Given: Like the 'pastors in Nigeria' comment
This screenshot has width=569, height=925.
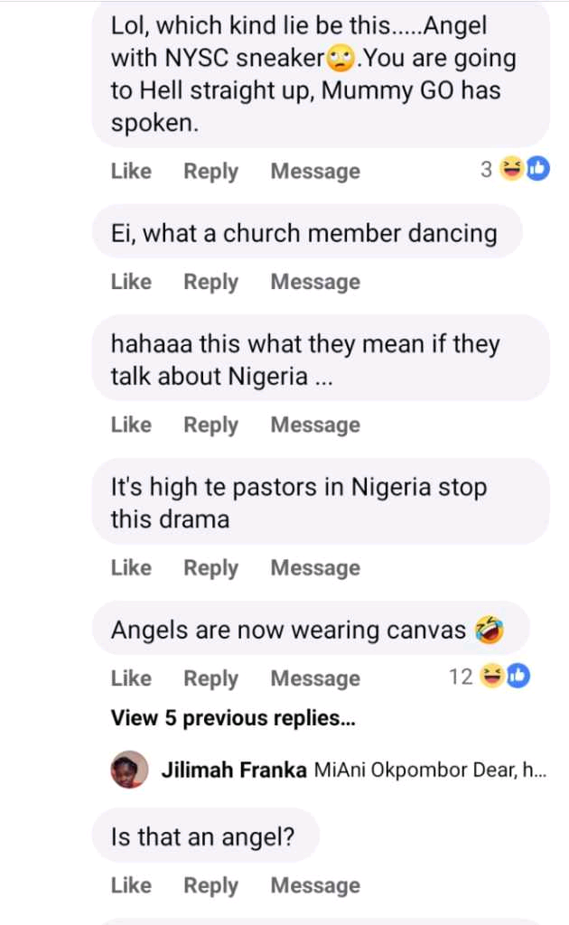Looking at the screenshot, I should [x=131, y=568].
